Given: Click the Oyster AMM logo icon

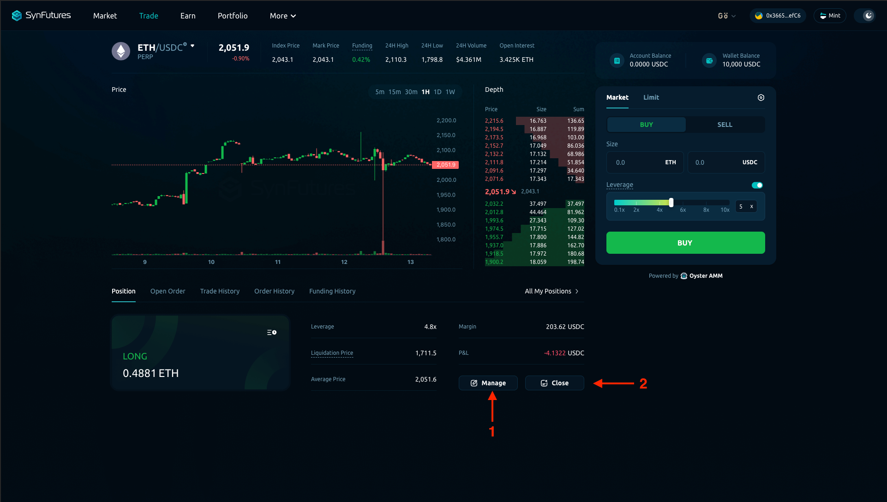Looking at the screenshot, I should tap(684, 275).
